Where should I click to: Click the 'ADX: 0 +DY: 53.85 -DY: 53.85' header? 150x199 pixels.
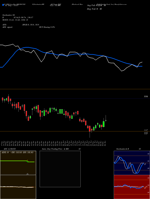point(17,152)
